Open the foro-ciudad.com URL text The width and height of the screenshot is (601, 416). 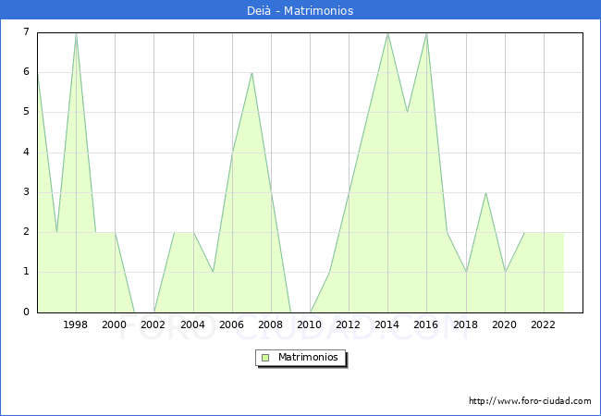tap(530, 400)
